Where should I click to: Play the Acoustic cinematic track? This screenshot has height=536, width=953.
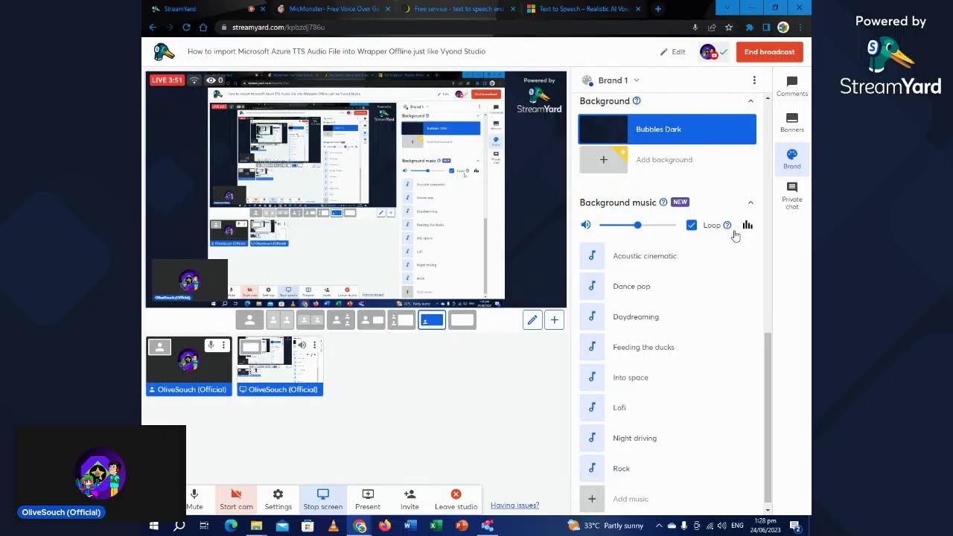[668, 256]
